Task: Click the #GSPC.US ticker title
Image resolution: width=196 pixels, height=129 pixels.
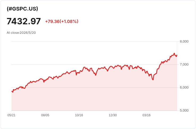Action: click(22, 9)
